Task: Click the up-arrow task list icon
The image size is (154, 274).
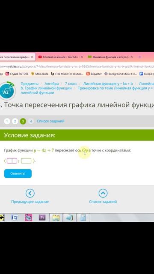Action: click(x=103, y=193)
